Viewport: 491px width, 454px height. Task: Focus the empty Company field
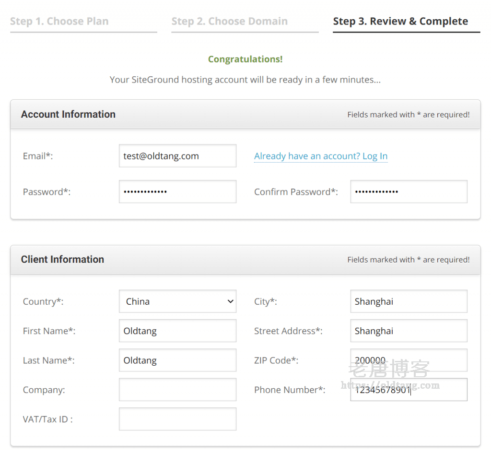click(x=177, y=390)
